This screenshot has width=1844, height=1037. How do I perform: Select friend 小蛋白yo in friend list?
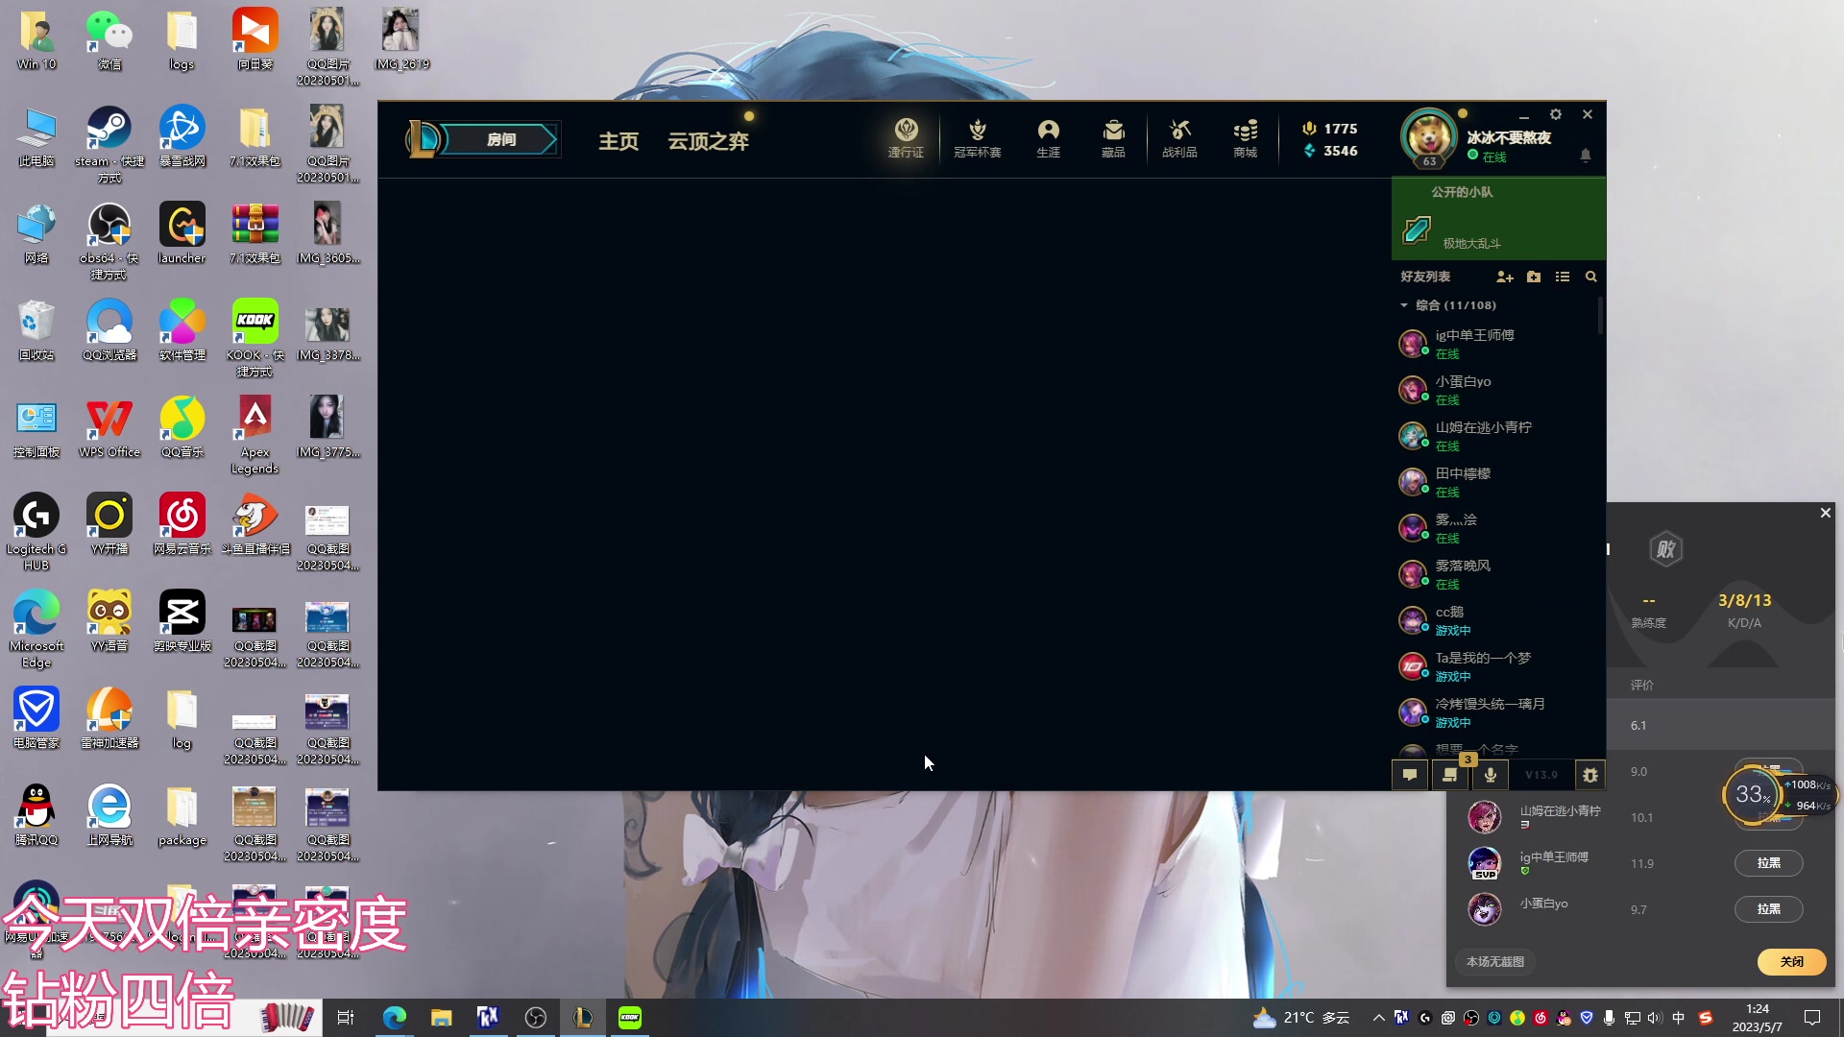pos(1494,390)
